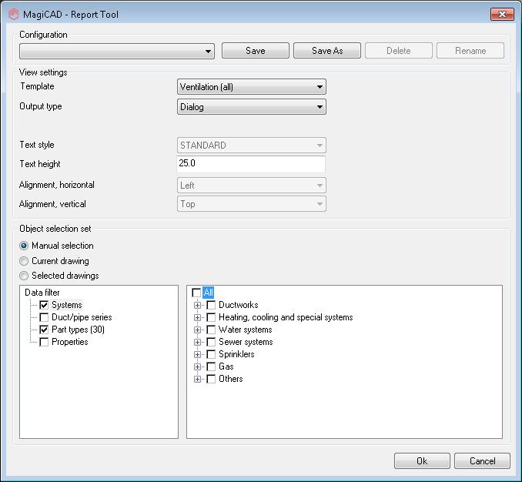Select the Manual selection radio button

(24, 246)
